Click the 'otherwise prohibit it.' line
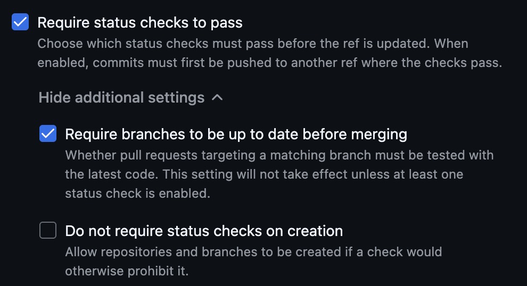Image resolution: width=527 pixels, height=286 pixels. tap(127, 271)
